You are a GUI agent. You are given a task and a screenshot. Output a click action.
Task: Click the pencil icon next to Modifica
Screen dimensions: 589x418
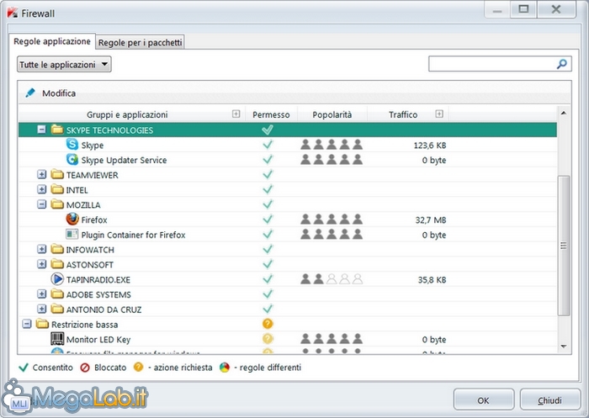pos(30,93)
